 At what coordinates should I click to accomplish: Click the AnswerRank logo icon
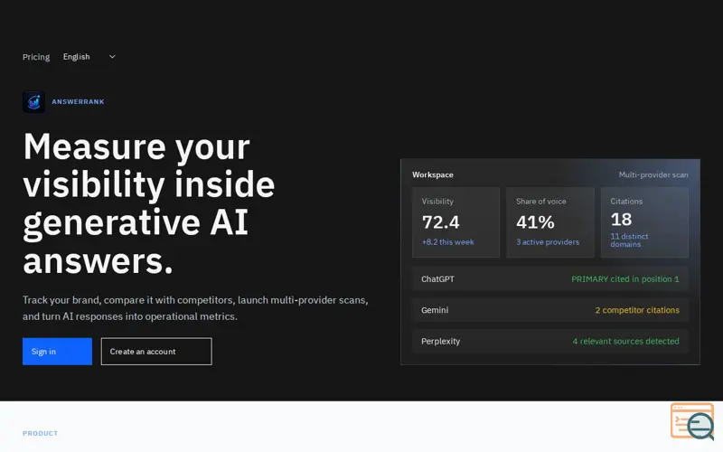point(33,101)
